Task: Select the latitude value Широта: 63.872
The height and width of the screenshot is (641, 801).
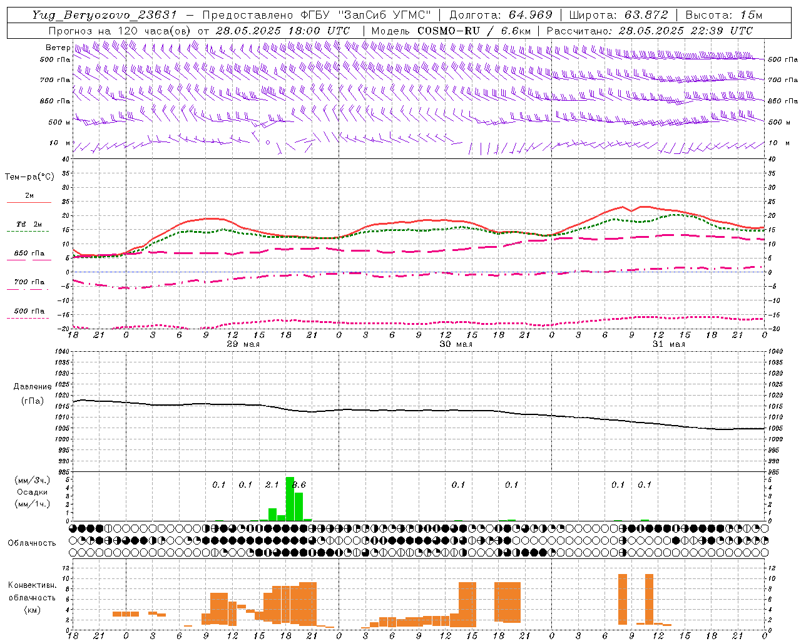Action: pyautogui.click(x=619, y=15)
